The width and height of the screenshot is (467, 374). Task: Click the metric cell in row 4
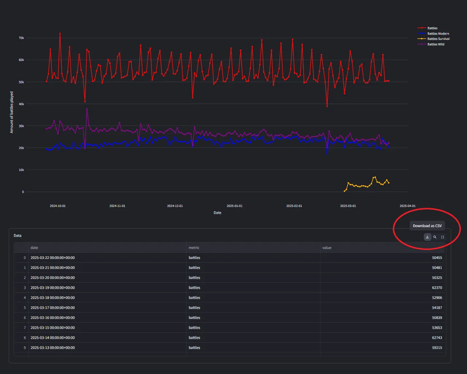253,298
